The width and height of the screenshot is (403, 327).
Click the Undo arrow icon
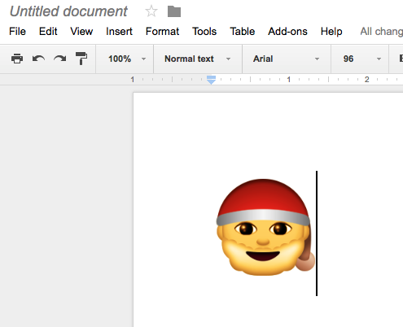pos(38,59)
